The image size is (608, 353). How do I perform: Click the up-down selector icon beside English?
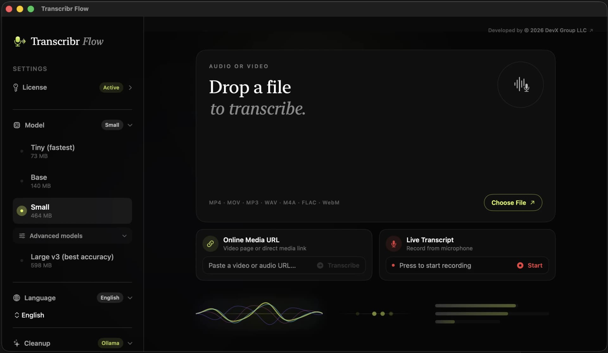click(17, 315)
